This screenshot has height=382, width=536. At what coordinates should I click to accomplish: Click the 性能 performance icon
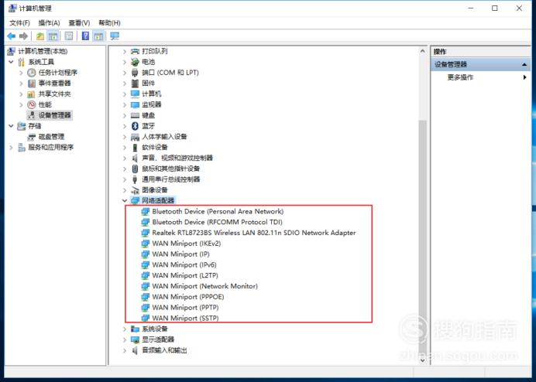[32, 104]
